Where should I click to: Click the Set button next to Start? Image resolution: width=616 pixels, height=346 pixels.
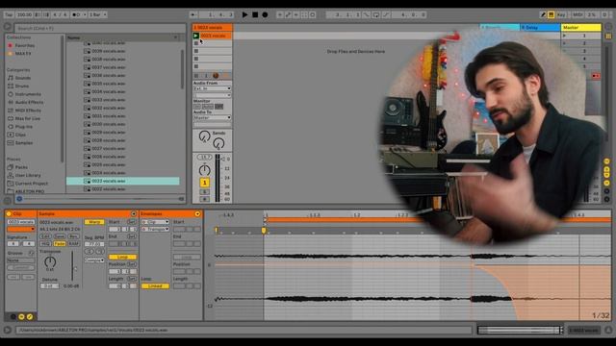tap(132, 222)
